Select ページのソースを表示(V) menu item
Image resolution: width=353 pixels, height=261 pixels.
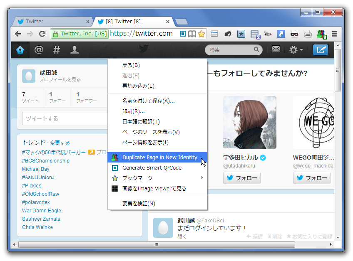(x=157, y=132)
